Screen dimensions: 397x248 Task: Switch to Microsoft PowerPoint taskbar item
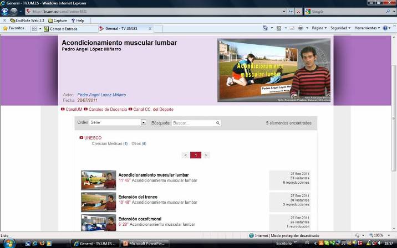tap(145, 243)
